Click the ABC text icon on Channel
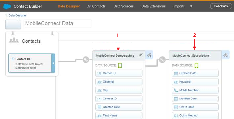Image resolution: width=234 pixels, height=119 pixels. coord(99,82)
